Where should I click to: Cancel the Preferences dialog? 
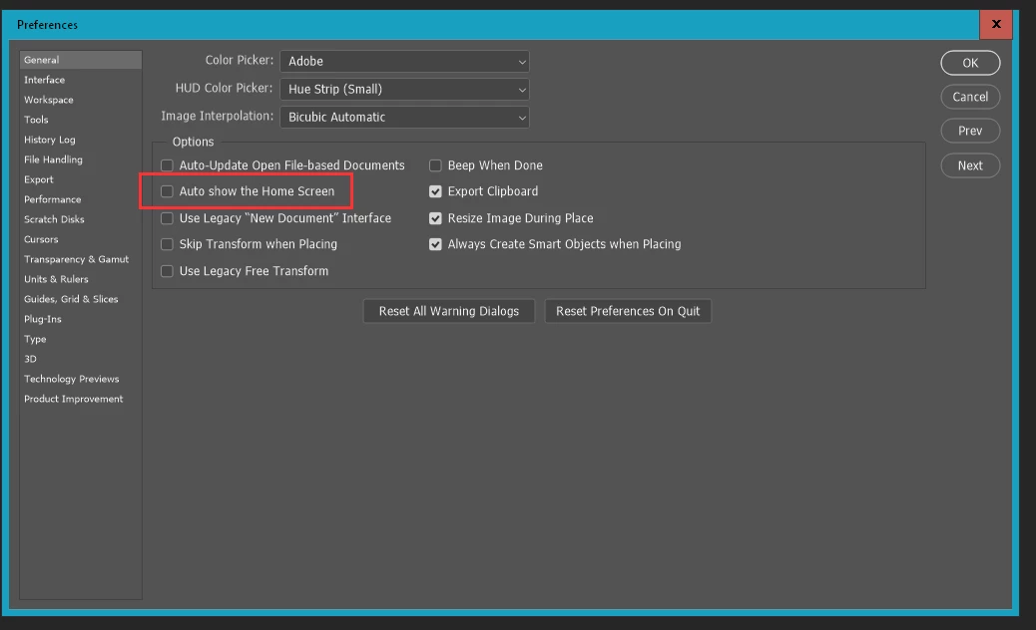(x=970, y=97)
